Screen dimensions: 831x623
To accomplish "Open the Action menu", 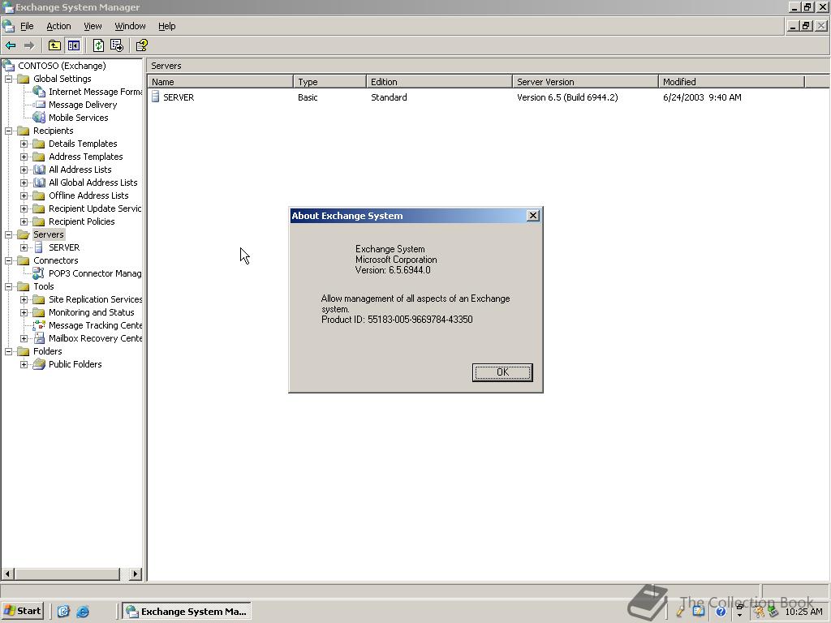I will tap(58, 26).
